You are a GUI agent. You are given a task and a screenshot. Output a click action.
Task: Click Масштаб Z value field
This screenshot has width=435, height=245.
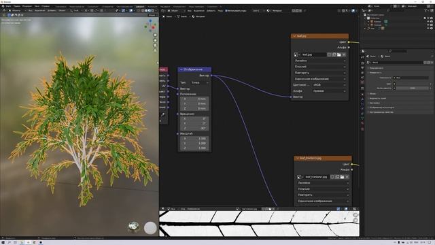click(194, 148)
